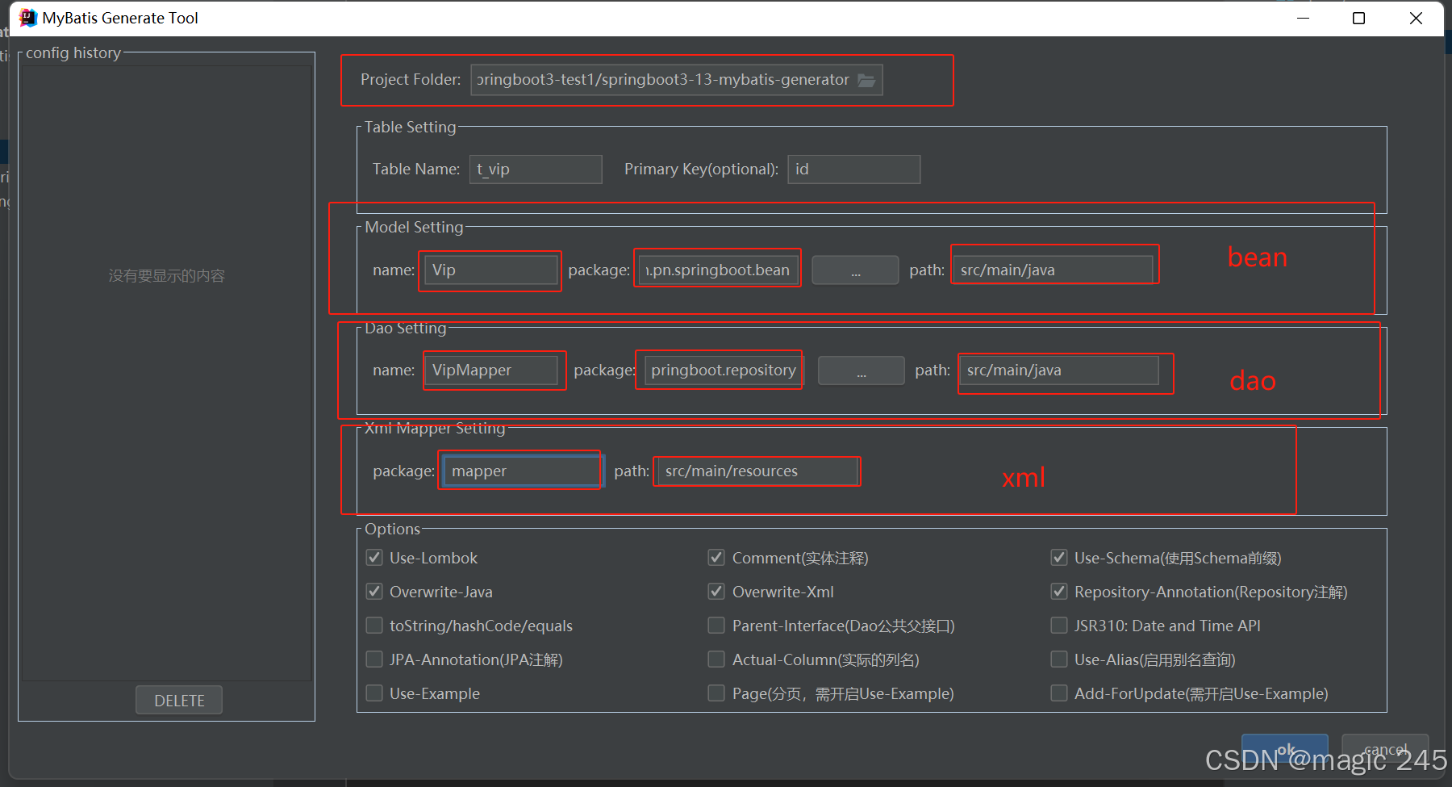Enable the Actual-Column checkbox
1452x787 pixels.
[x=716, y=659]
